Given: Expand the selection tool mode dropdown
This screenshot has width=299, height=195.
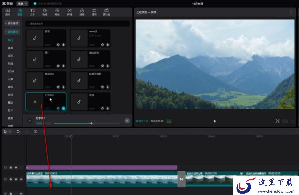Looking at the screenshot, I should 10,132.
